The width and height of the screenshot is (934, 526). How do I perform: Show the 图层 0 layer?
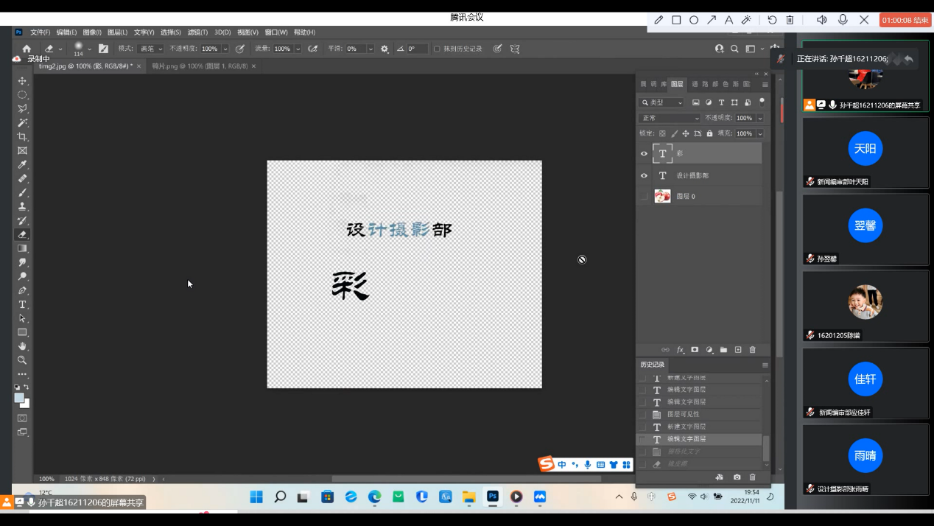pyautogui.click(x=644, y=197)
